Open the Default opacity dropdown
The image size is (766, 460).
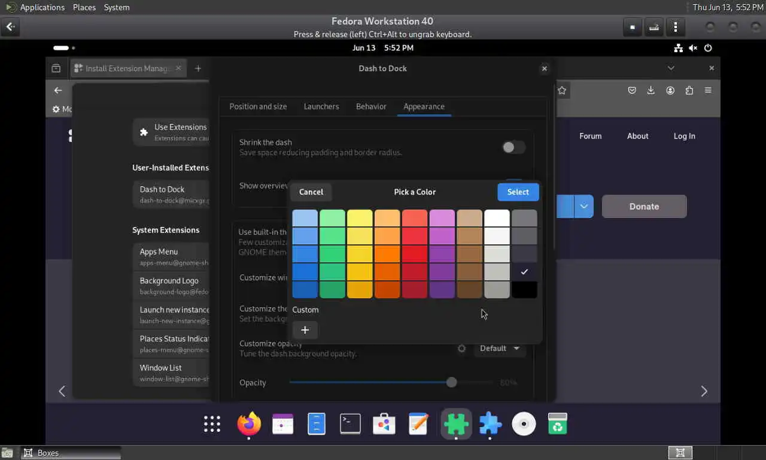point(500,348)
